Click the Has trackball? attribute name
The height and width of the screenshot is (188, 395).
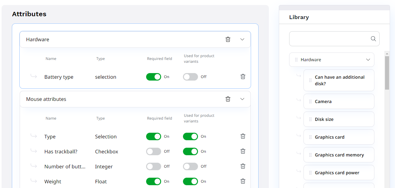click(61, 152)
